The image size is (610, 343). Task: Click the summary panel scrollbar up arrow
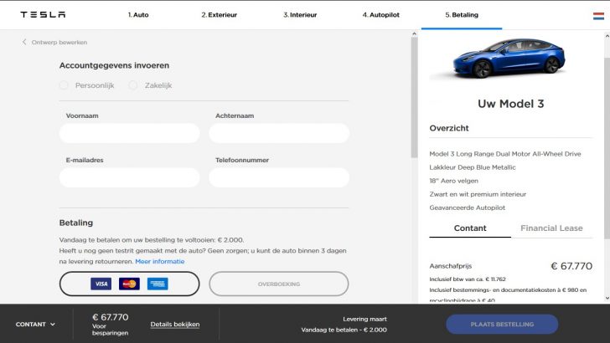point(607,36)
